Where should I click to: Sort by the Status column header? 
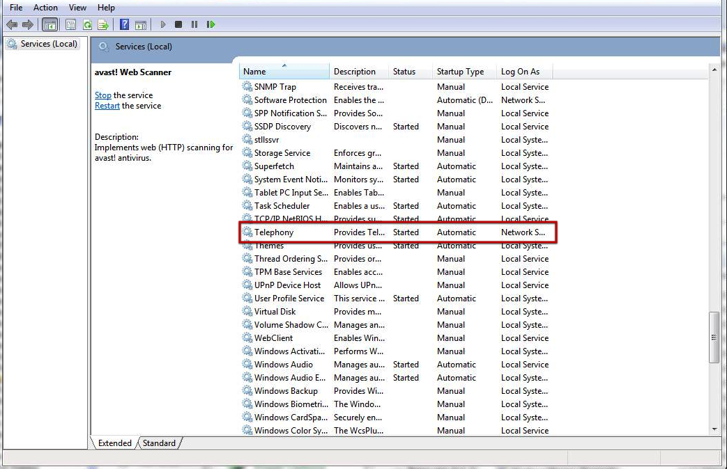pos(404,72)
